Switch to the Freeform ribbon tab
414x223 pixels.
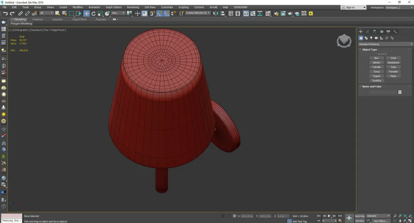tap(38, 20)
